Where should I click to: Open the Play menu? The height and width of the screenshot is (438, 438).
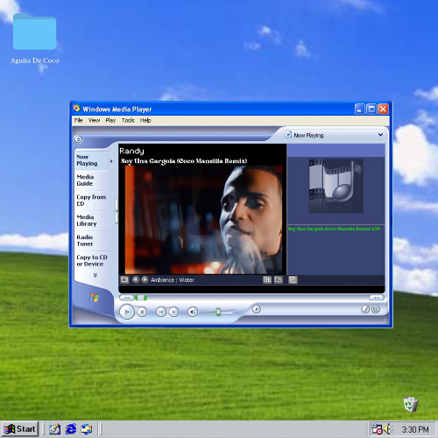(110, 120)
